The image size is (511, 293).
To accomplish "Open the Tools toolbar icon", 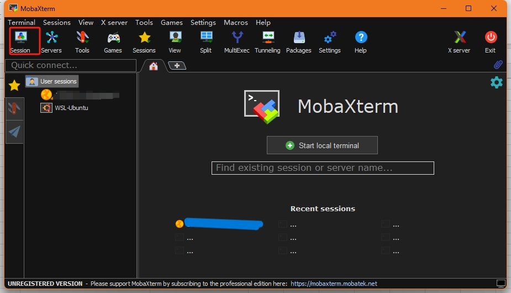I will (82, 41).
